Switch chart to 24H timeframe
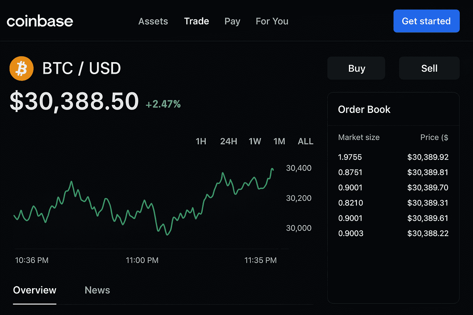 228,141
